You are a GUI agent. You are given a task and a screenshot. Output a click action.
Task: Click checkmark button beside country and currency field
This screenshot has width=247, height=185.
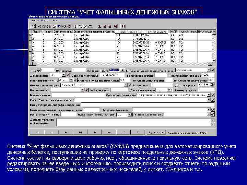(x=213, y=70)
